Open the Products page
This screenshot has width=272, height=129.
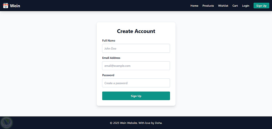pyautogui.click(x=208, y=6)
